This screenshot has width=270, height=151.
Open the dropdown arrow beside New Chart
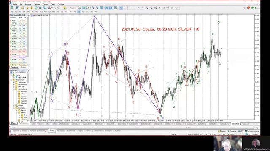point(14,8)
